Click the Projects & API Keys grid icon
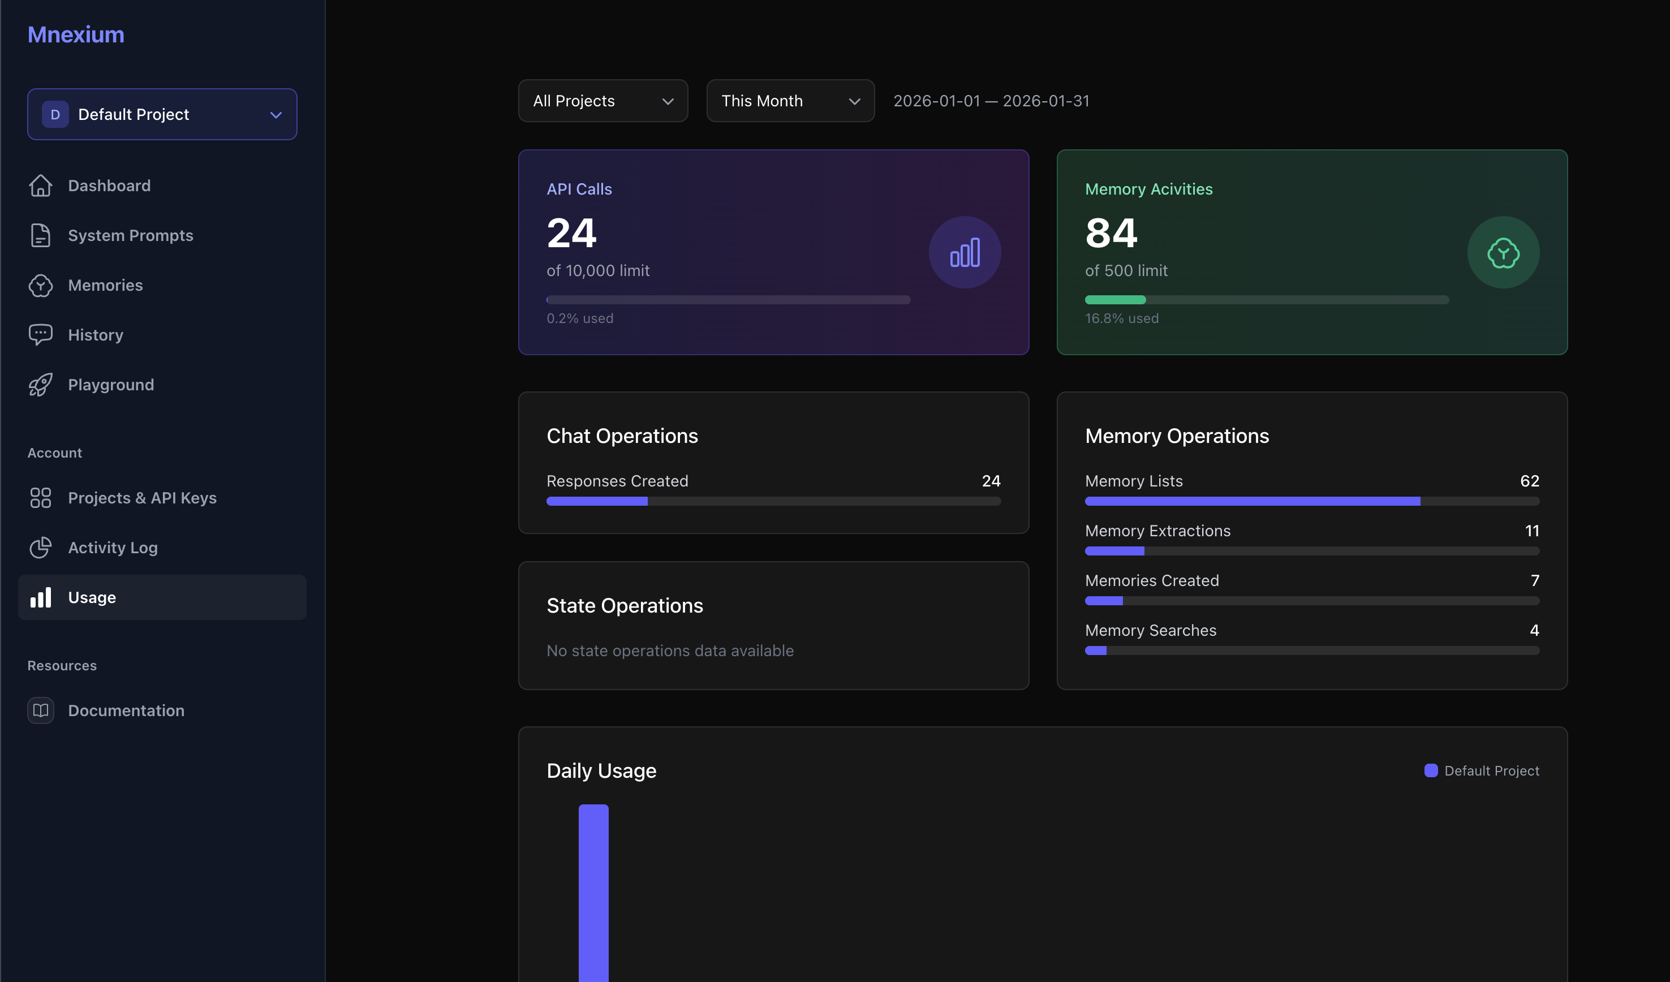Viewport: 1670px width, 982px height. 40,498
